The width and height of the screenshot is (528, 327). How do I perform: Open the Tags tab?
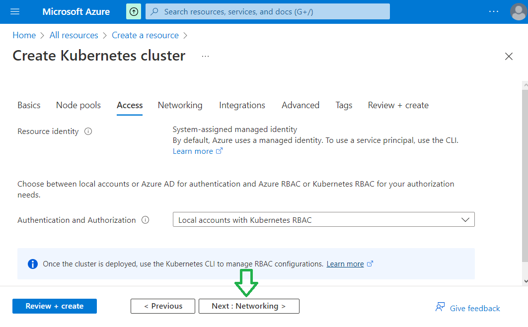344,105
